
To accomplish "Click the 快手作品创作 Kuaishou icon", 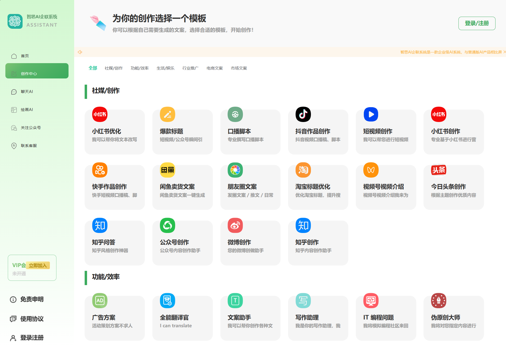I will point(100,170).
